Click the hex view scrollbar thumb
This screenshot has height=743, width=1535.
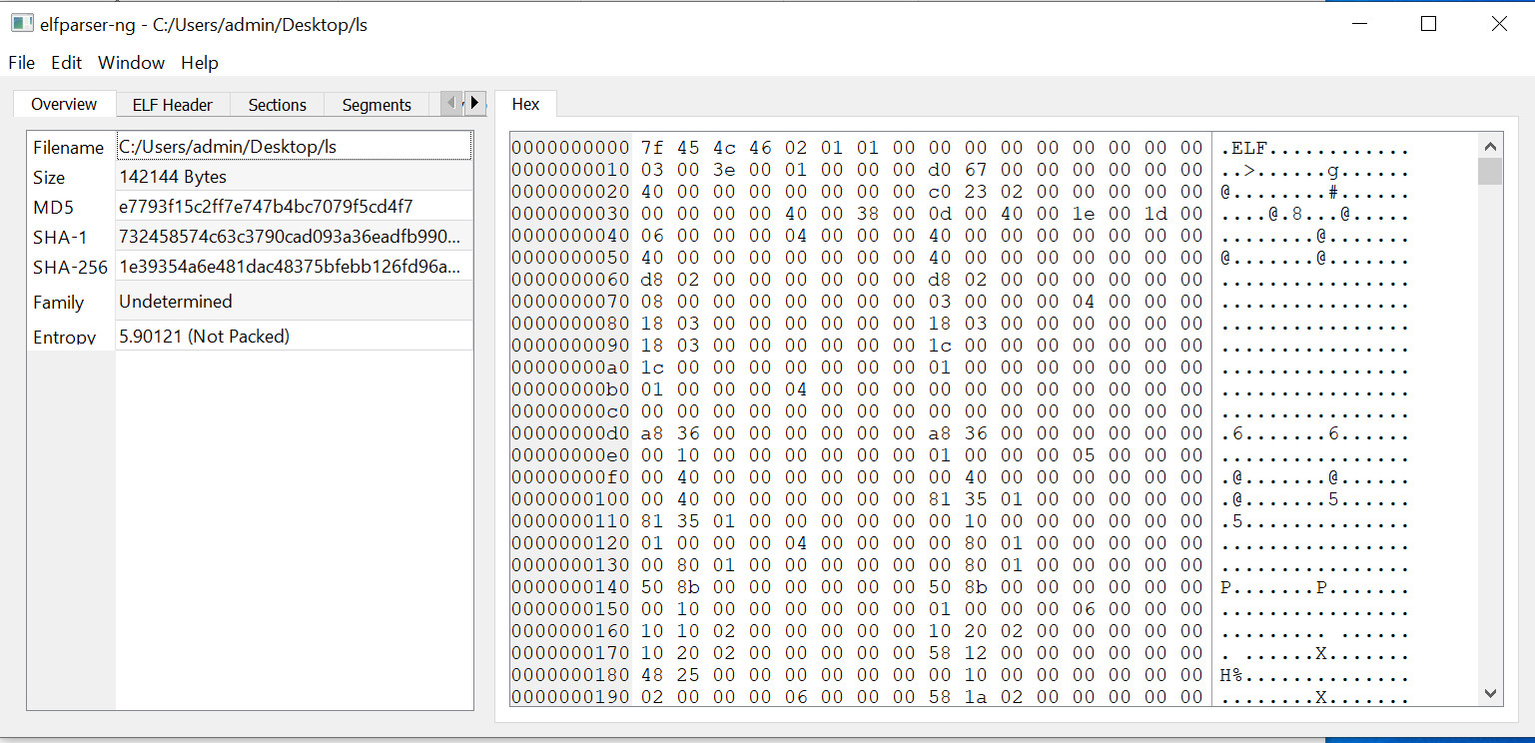click(1490, 171)
